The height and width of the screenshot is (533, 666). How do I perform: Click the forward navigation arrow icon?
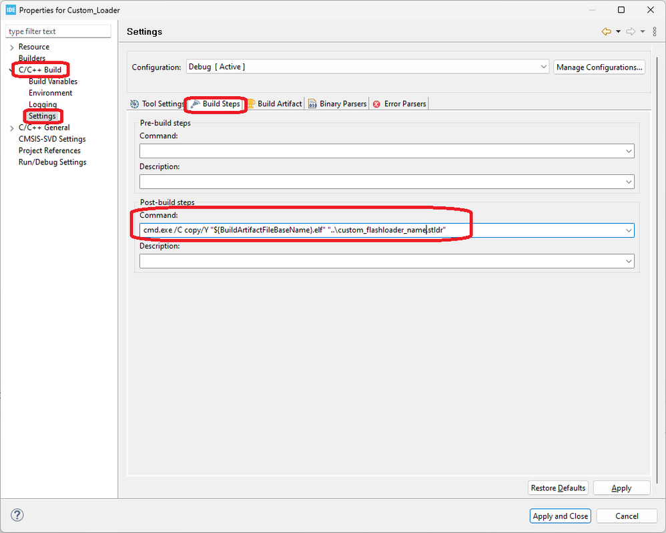pyautogui.click(x=631, y=31)
